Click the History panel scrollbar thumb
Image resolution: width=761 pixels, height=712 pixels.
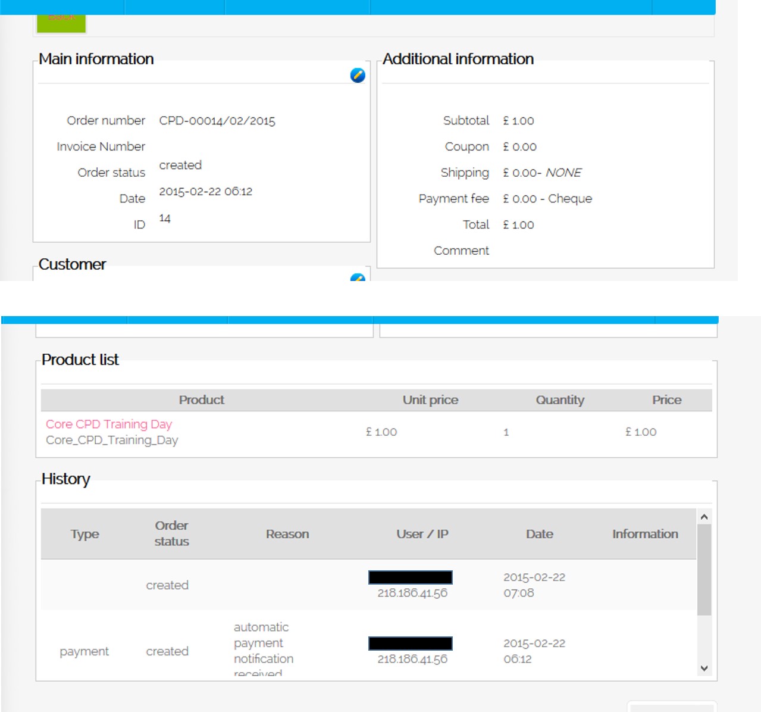704,569
